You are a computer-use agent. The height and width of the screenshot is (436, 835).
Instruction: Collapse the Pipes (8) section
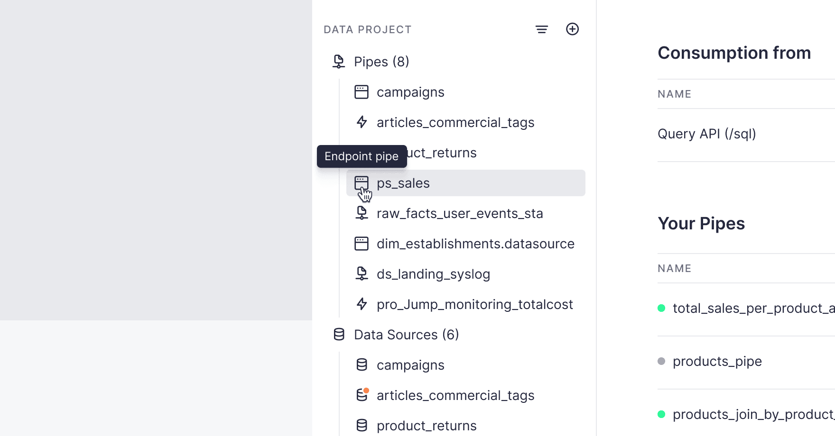tap(381, 62)
